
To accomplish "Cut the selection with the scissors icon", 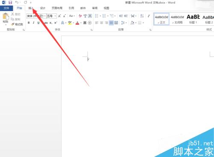I will click(x=12, y=14).
